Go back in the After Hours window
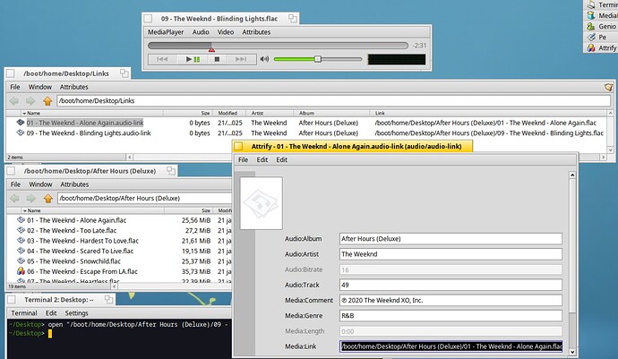Viewport: 618px width, 359px height. click(x=15, y=198)
